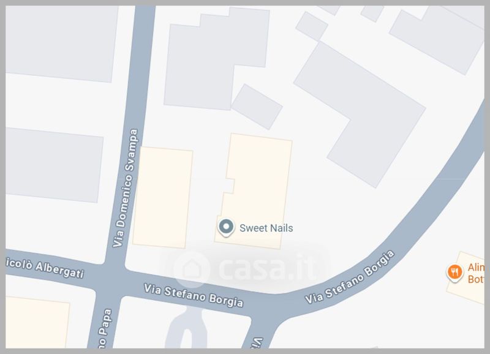Click the Via Domenico Svampa street label
Image resolution: width=490 pixels, height=354 pixels.
tap(125, 188)
